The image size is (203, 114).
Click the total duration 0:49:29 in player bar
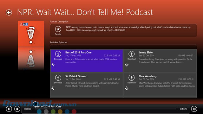pyautogui.click(x=184, y=109)
